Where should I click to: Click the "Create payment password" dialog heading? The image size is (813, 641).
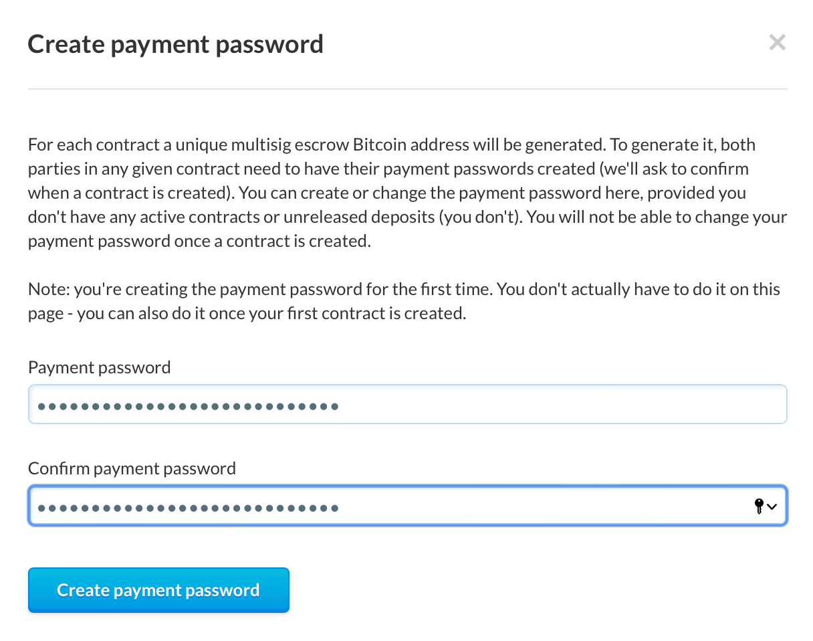[x=175, y=44]
